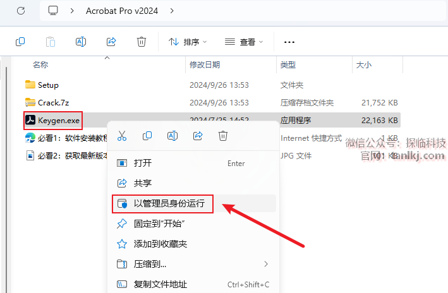This screenshot has height=293, width=448.
Task: Expand chevron after the monitor icon
Action: pyautogui.click(x=72, y=11)
